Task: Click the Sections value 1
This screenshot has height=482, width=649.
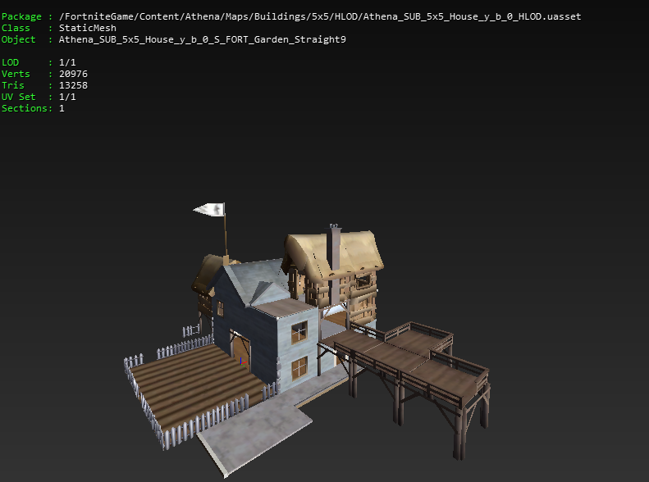Action: pyautogui.click(x=62, y=108)
